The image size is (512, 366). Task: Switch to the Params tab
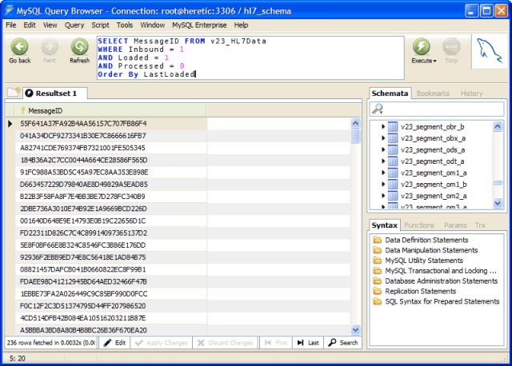point(455,225)
